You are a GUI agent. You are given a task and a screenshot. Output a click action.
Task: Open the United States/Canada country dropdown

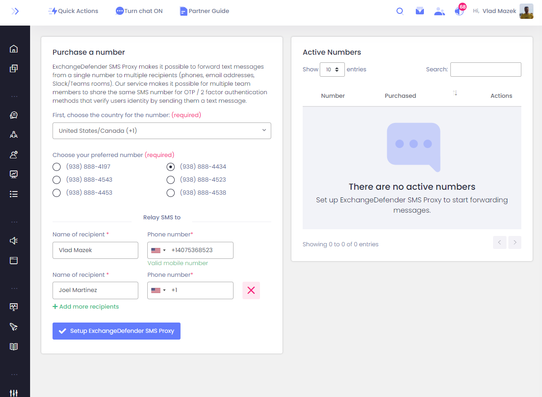click(x=162, y=131)
